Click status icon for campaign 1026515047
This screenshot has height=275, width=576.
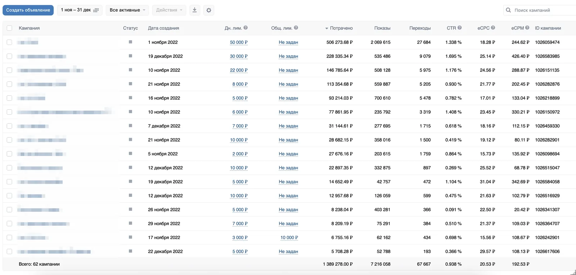click(130, 168)
